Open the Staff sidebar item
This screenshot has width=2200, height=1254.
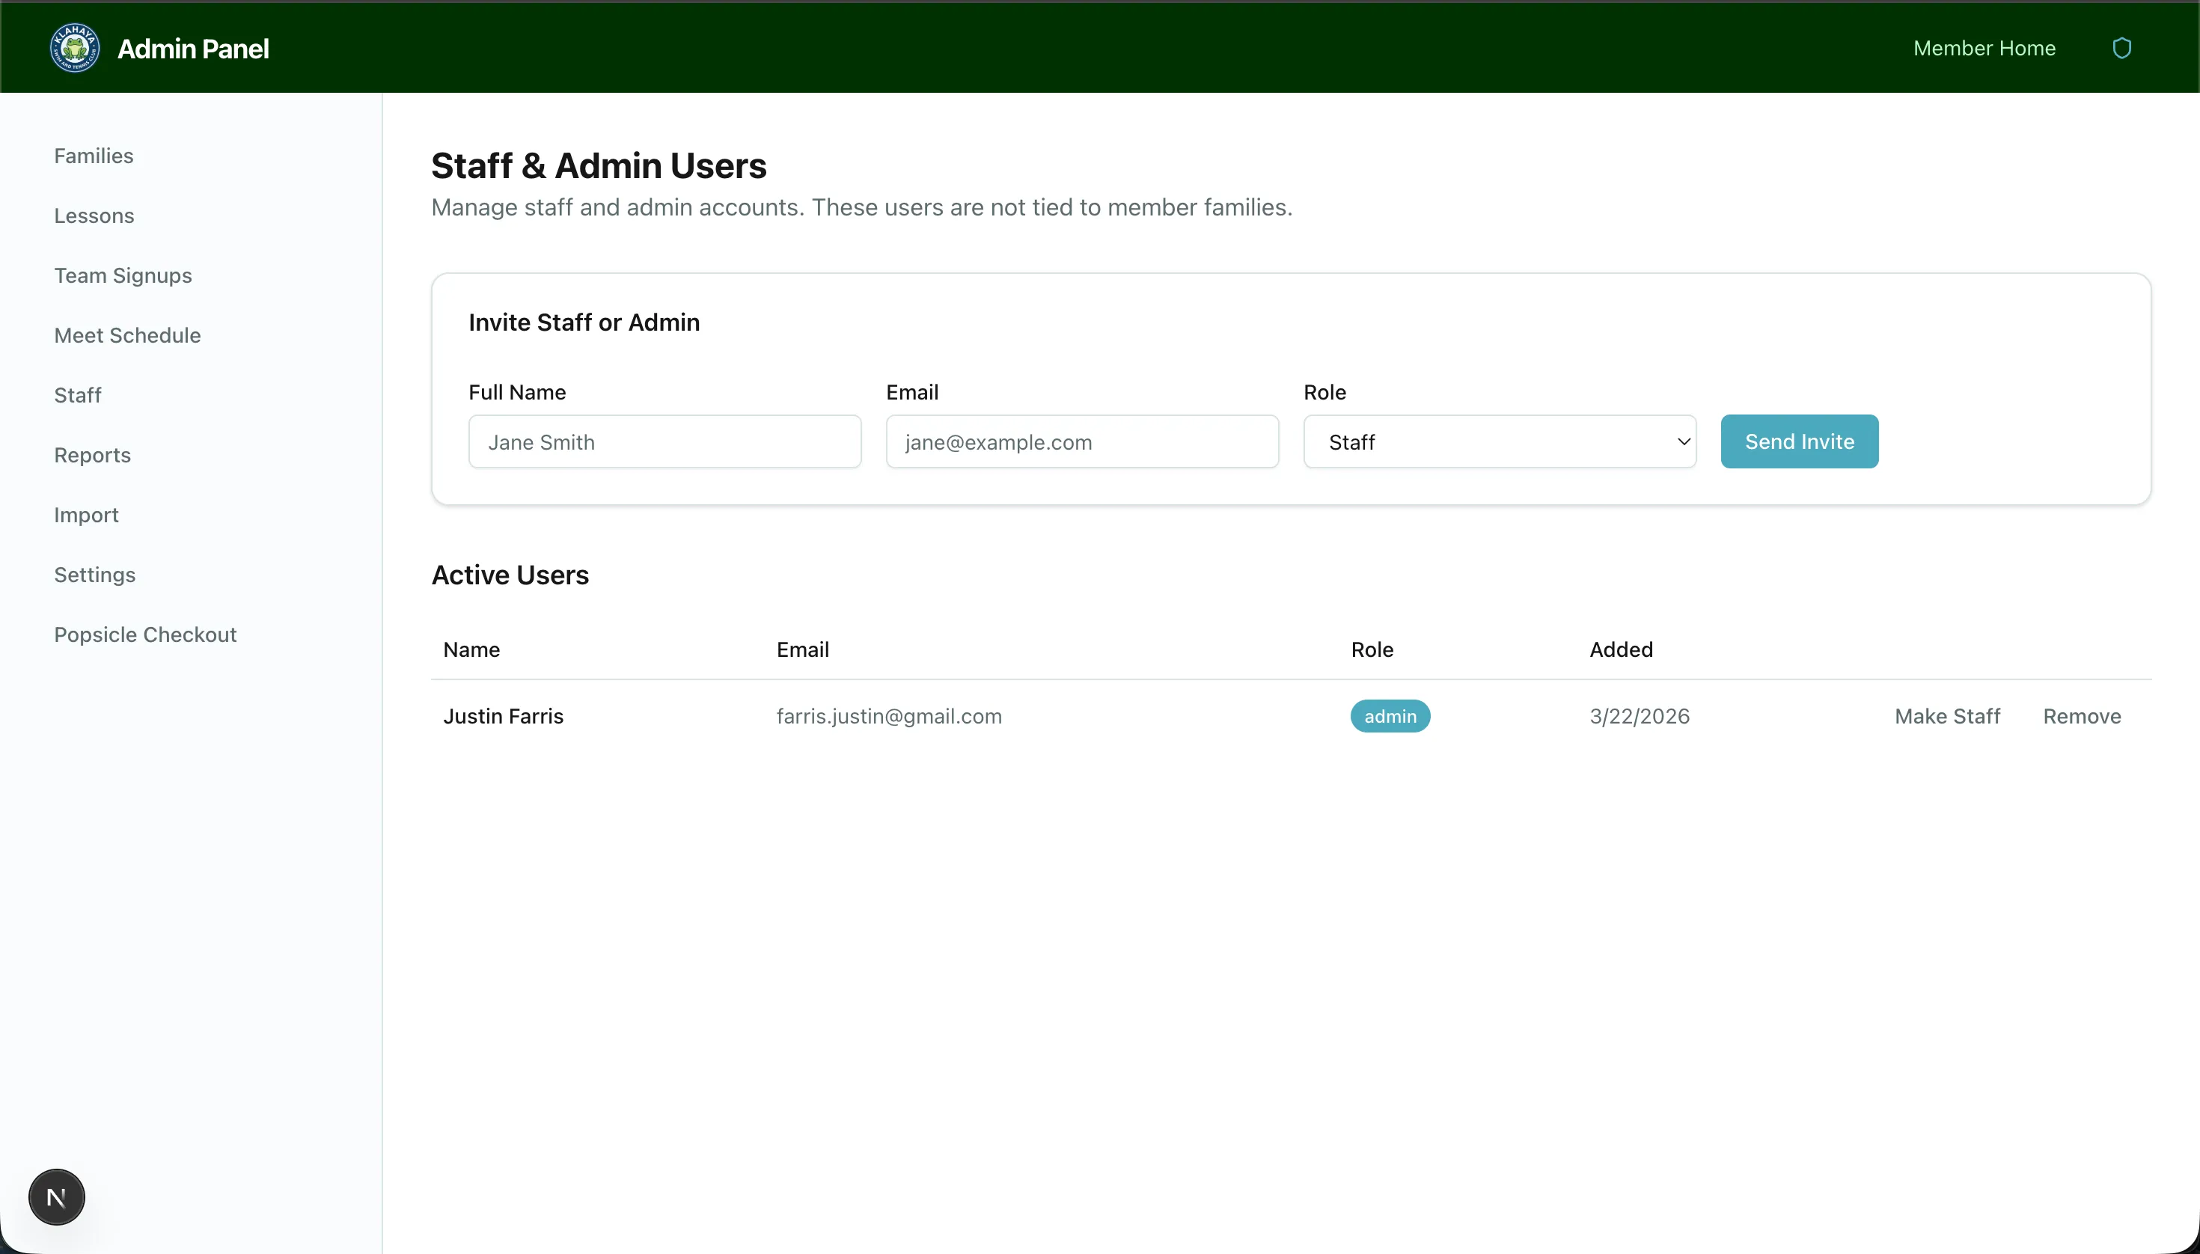[78, 395]
